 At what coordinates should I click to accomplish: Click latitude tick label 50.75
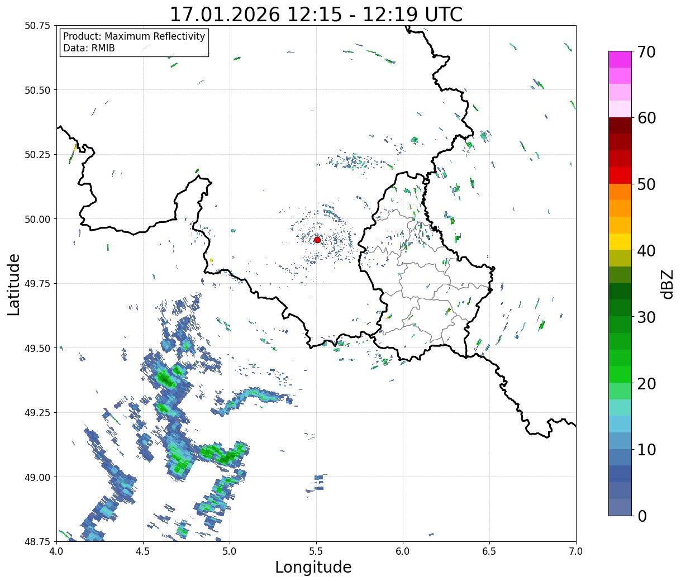pyautogui.click(x=37, y=26)
